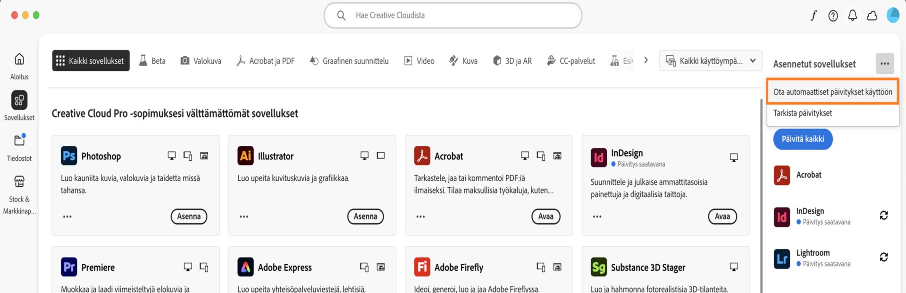Click Photoshop desktop platform icon
906x293 pixels.
pyautogui.click(x=172, y=156)
